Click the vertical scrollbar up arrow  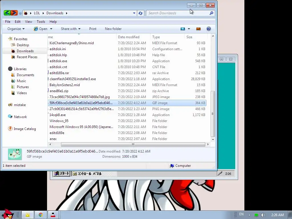(x=213, y=36)
